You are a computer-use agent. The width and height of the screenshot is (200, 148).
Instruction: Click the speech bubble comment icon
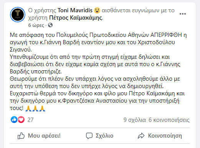tap(89, 136)
